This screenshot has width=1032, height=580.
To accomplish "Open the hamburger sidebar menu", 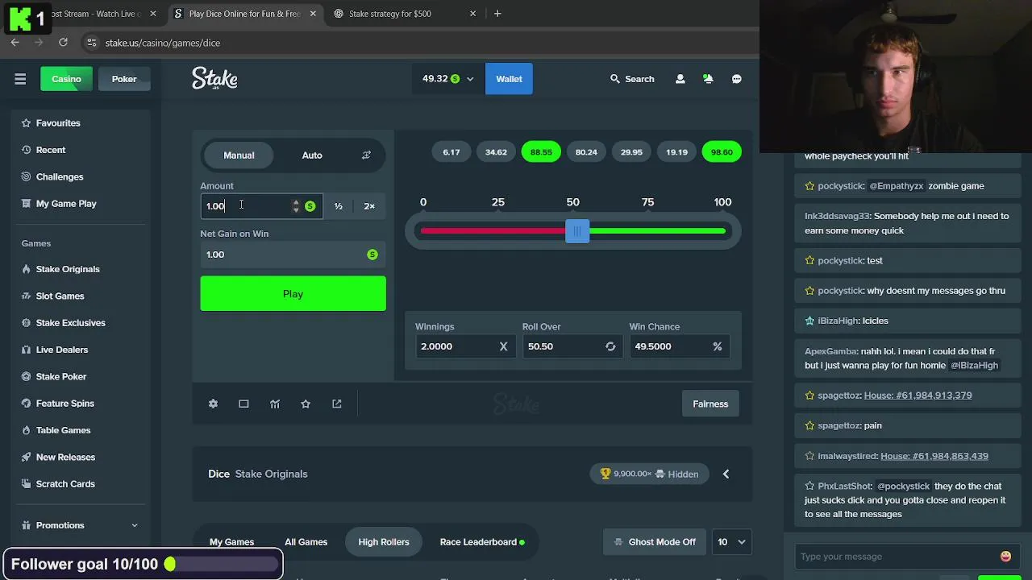I will point(20,79).
